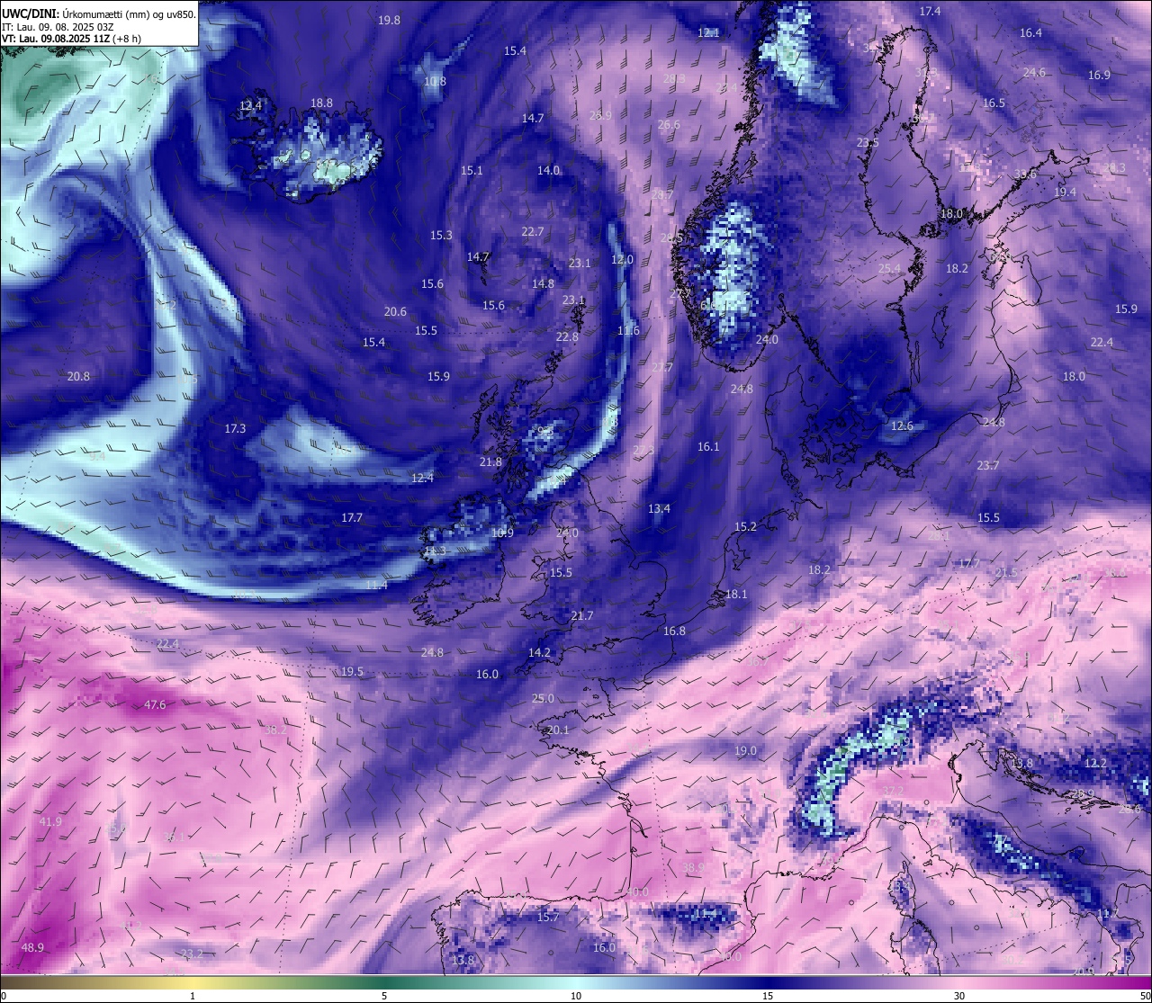Click the 20.6 value label
This screenshot has width=1152, height=1003.
click(x=395, y=311)
